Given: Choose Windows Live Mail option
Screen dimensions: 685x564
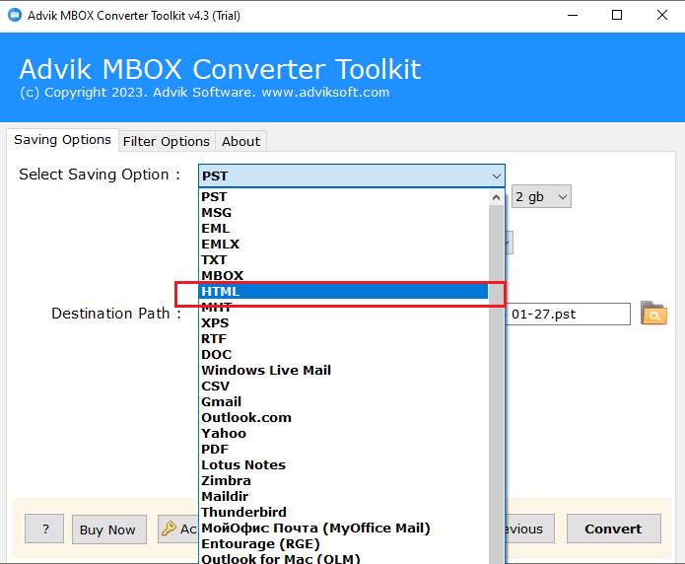Looking at the screenshot, I should (x=344, y=371).
